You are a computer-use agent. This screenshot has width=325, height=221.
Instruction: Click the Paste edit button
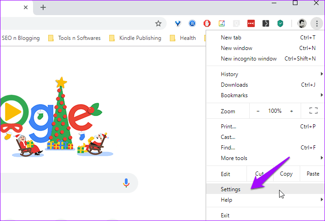pos(312,174)
